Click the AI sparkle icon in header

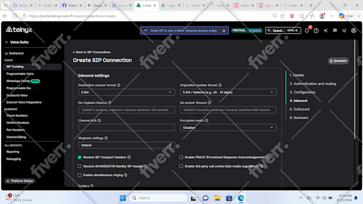(x=326, y=30)
